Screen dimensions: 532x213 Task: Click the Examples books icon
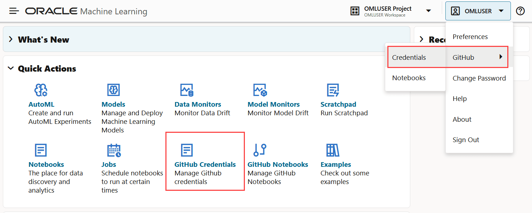(333, 150)
